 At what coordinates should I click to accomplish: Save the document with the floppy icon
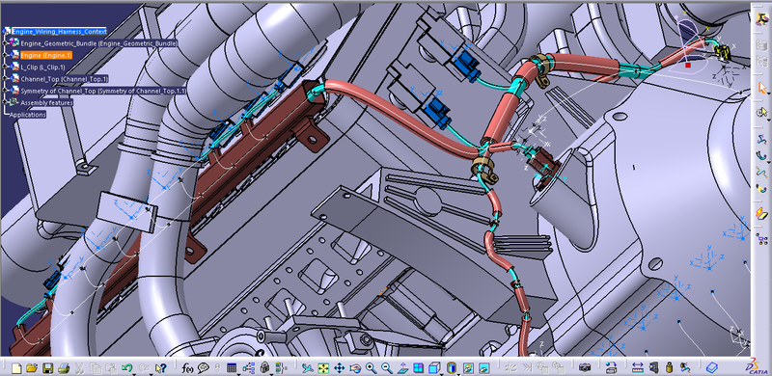click(47, 367)
